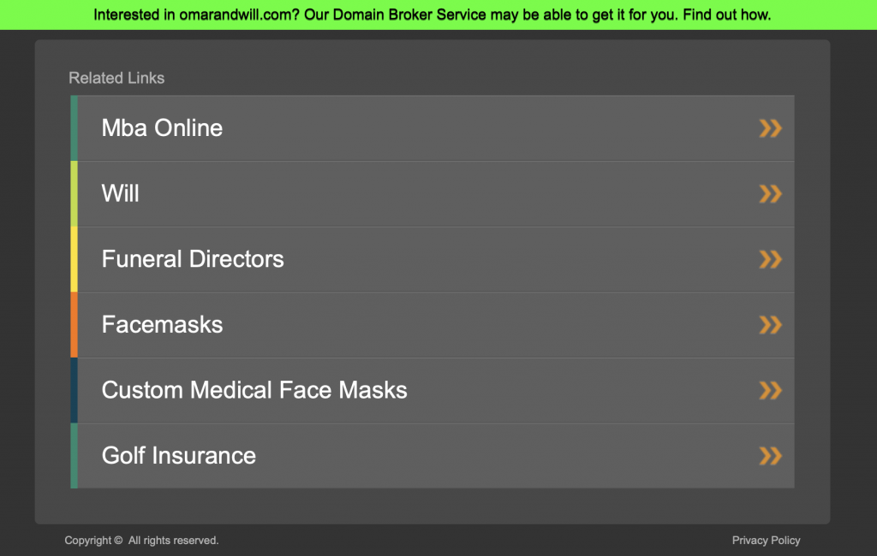
Task: Click yellow color strip beside Funeral Directors
Action: click(x=74, y=259)
